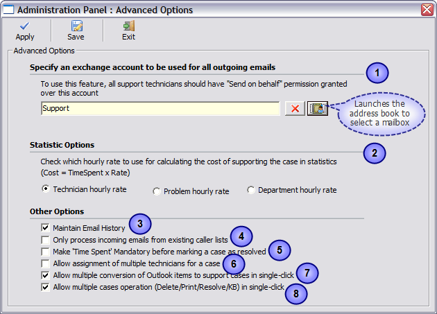Clear the exchange account with red X
This screenshot has height=314, width=437.
point(295,108)
